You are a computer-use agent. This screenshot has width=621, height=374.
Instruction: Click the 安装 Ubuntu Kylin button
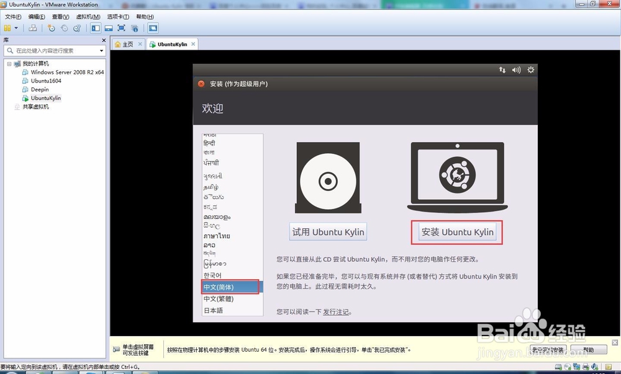tap(456, 231)
